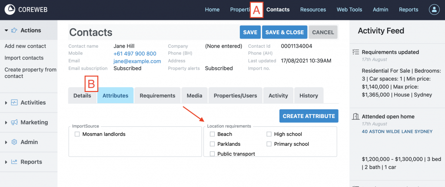The image size is (445, 187).
Task: Expand the Activities sidebar section arrow
Action: 6,103
